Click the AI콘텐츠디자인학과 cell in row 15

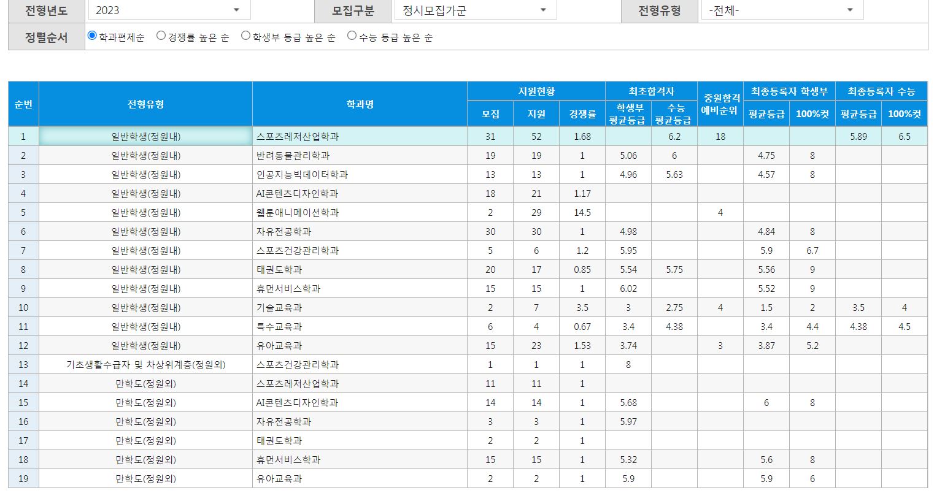[x=360, y=402]
